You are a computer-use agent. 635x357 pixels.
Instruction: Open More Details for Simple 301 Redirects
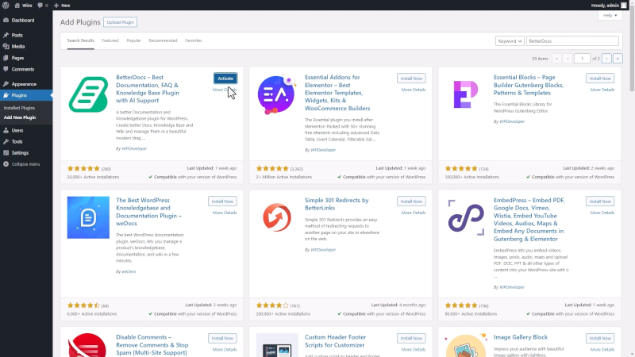point(413,213)
